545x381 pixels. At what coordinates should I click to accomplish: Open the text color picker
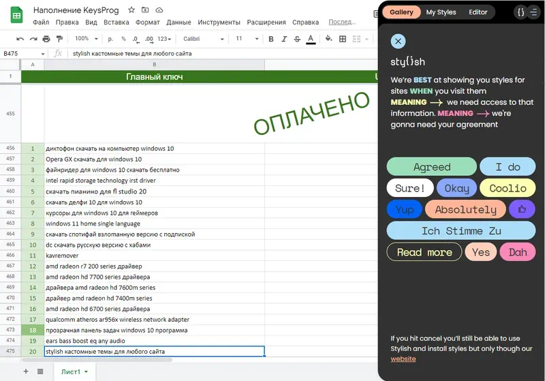[311, 39]
